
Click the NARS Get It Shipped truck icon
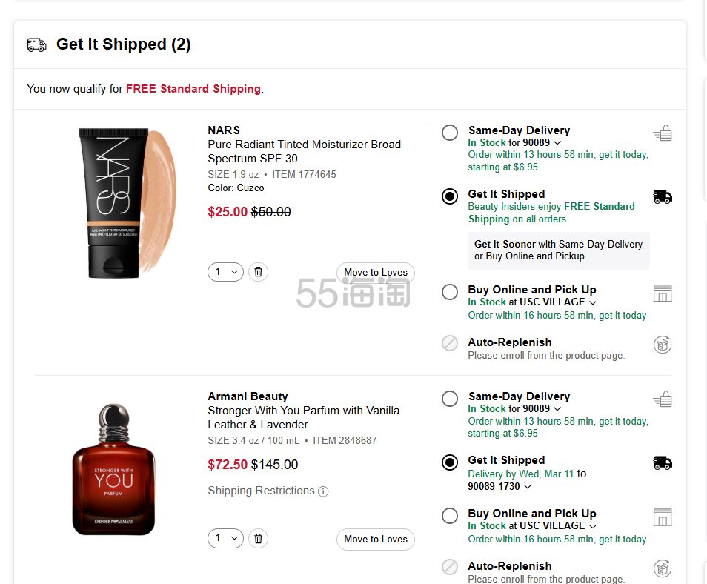663,196
